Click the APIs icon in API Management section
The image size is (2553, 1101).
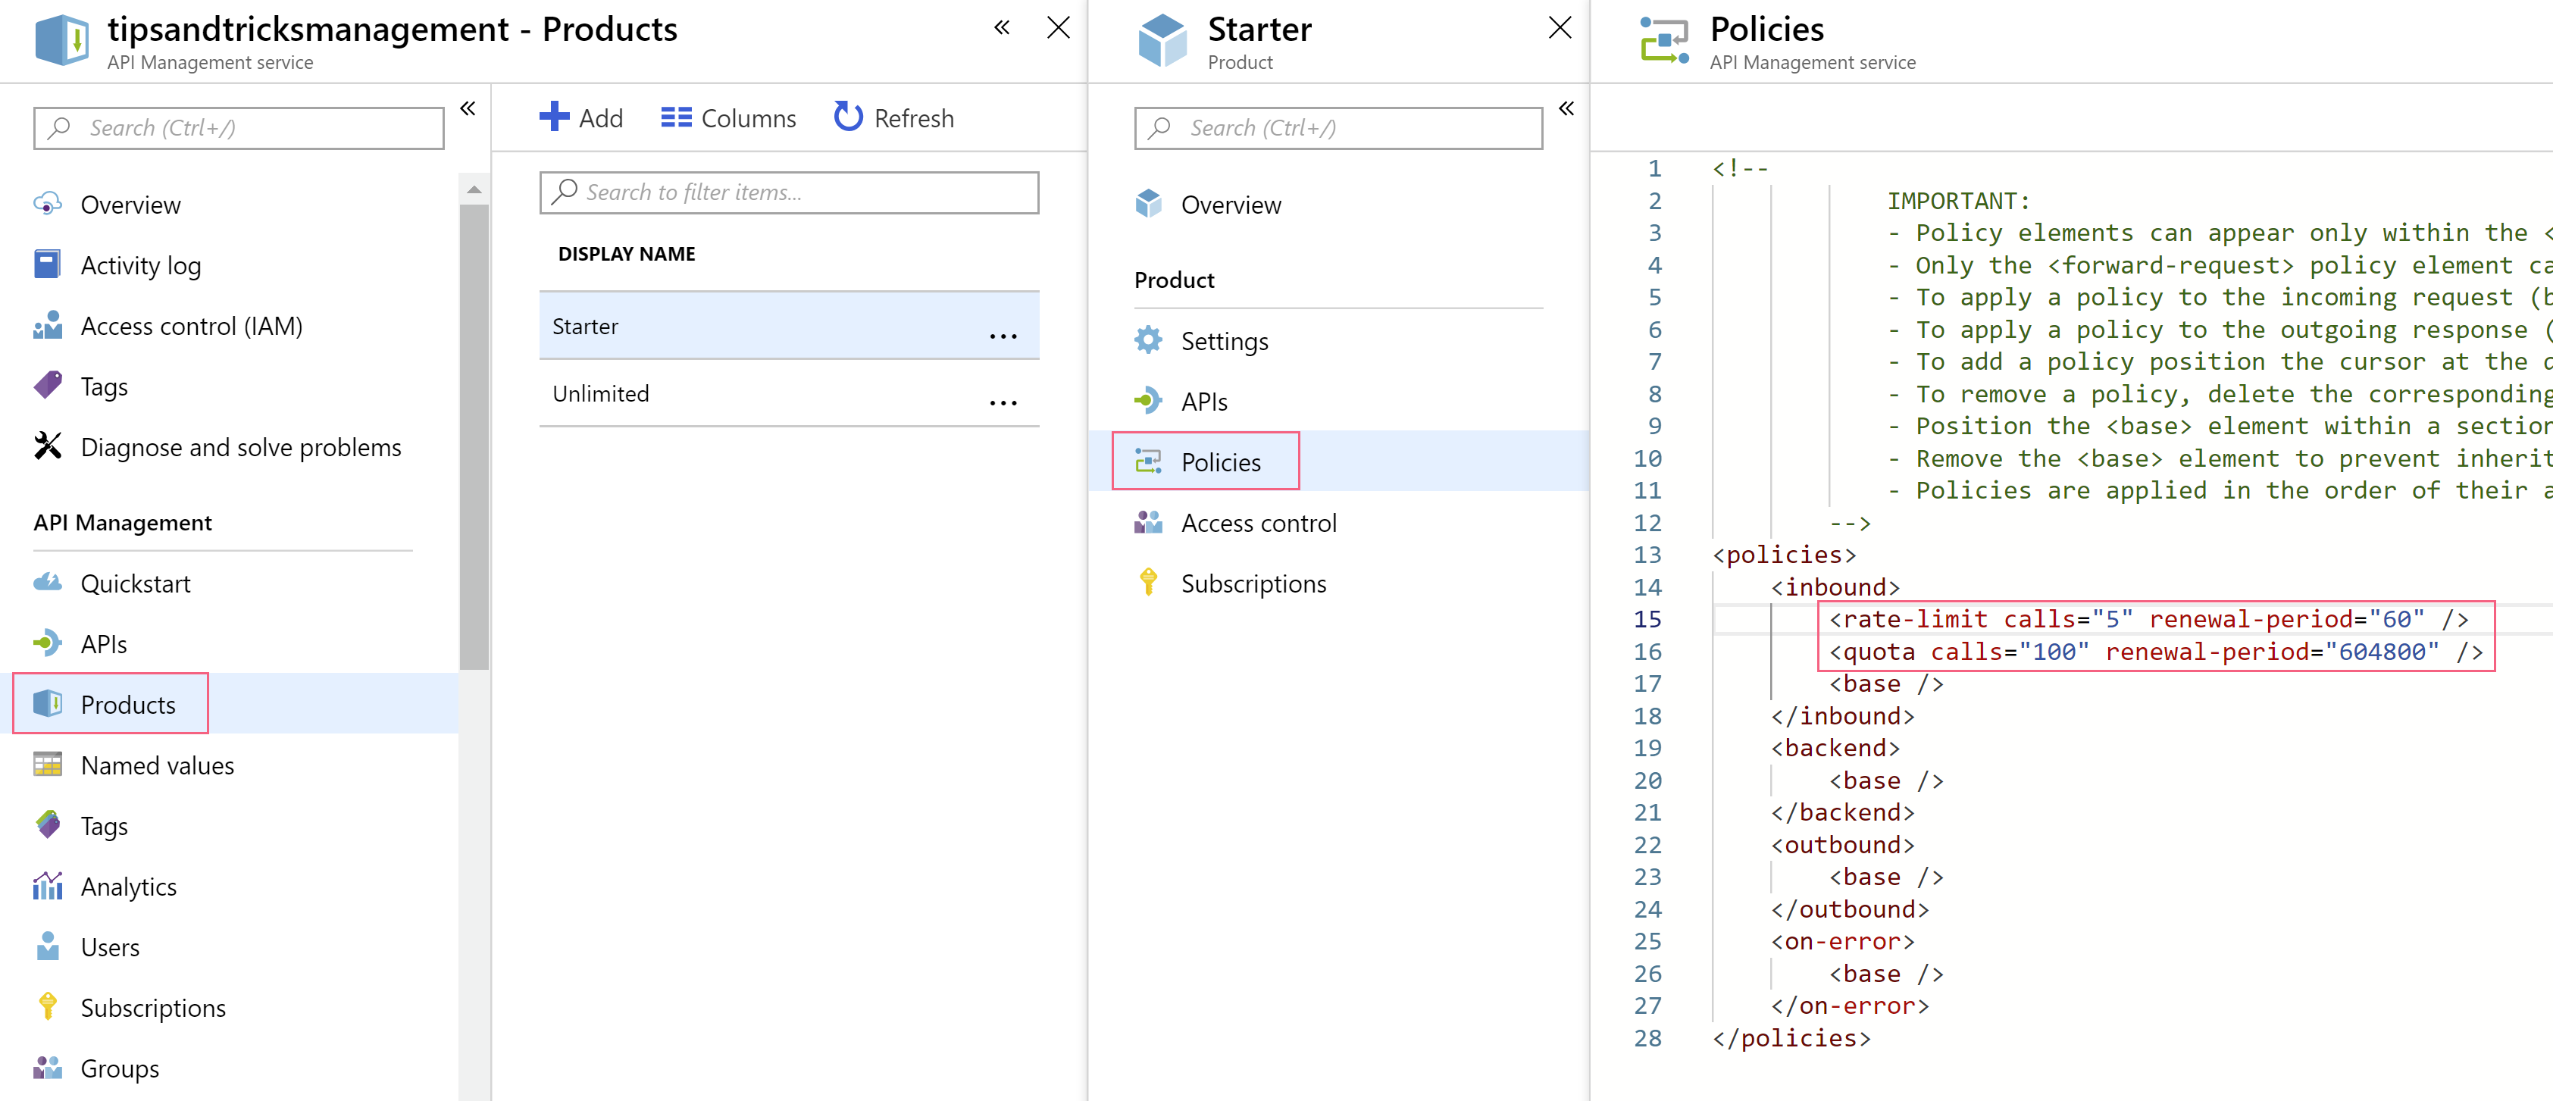tap(48, 643)
